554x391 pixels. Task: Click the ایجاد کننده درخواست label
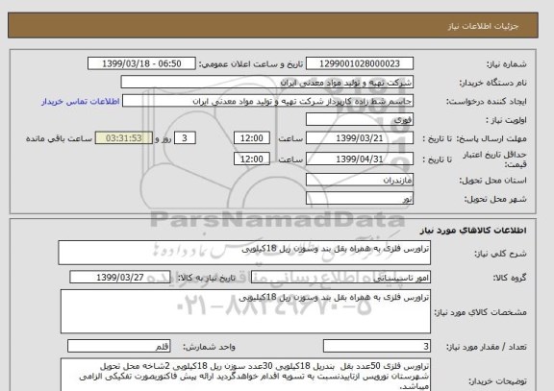486,102
